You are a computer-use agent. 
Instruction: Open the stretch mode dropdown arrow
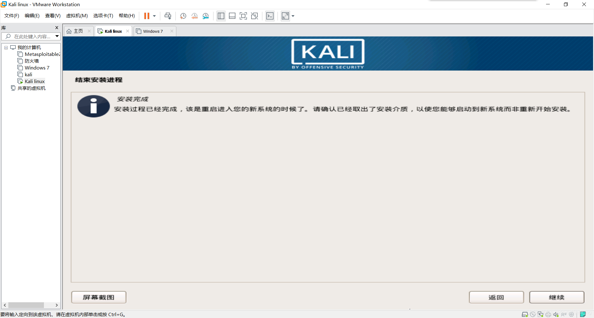[293, 16]
